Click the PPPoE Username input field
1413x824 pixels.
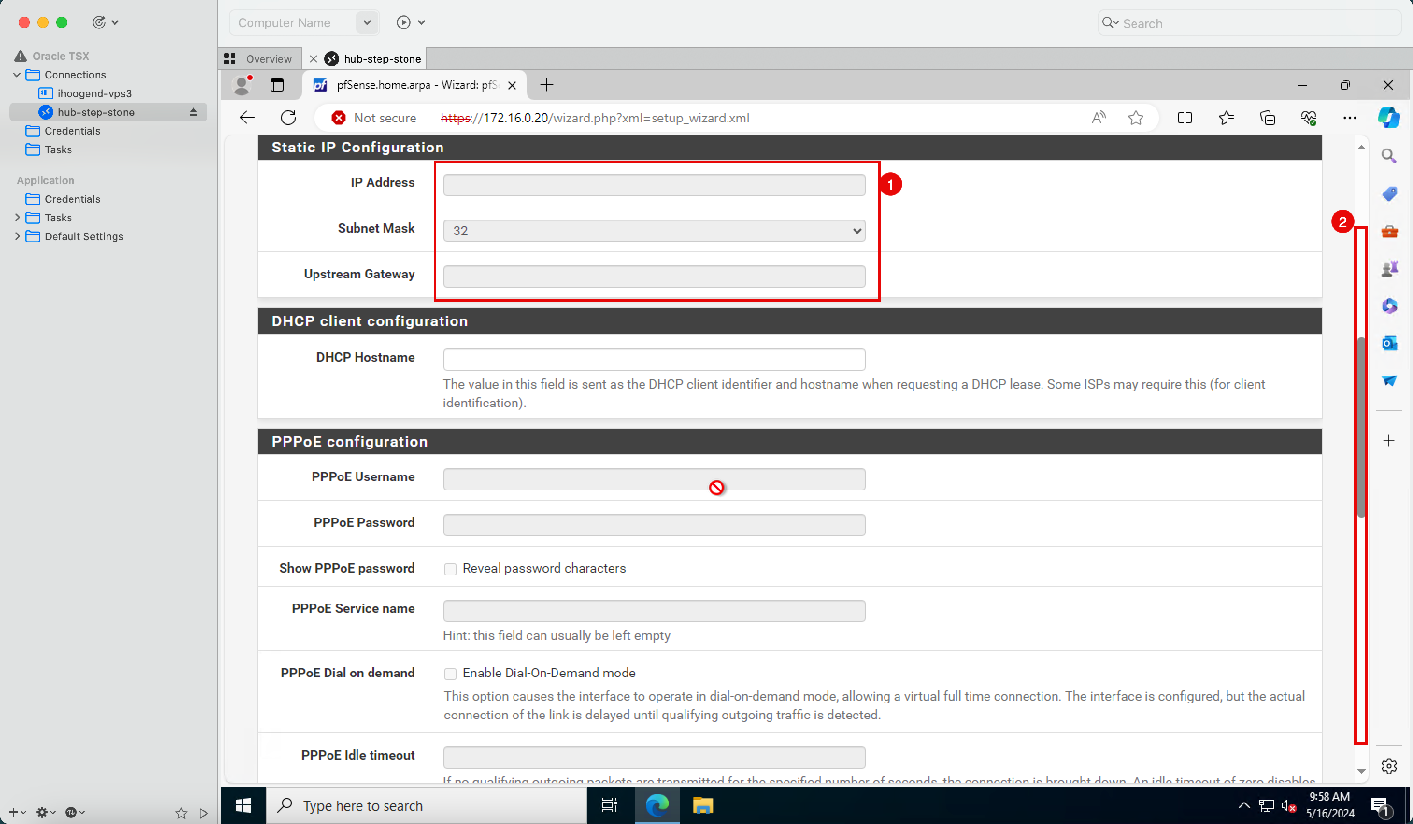655,478
